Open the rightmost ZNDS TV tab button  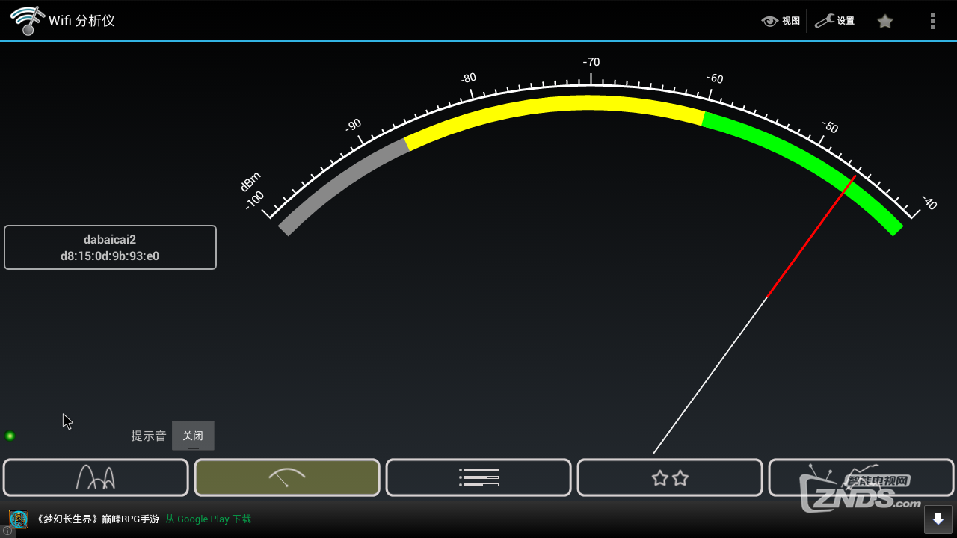tap(861, 477)
